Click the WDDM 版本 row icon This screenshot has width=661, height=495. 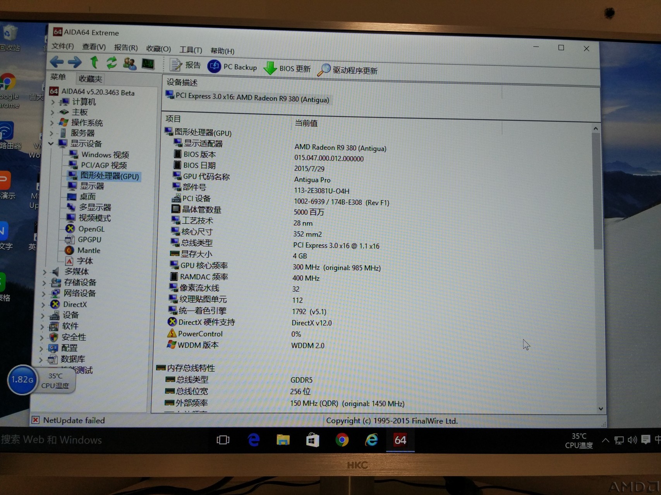171,344
